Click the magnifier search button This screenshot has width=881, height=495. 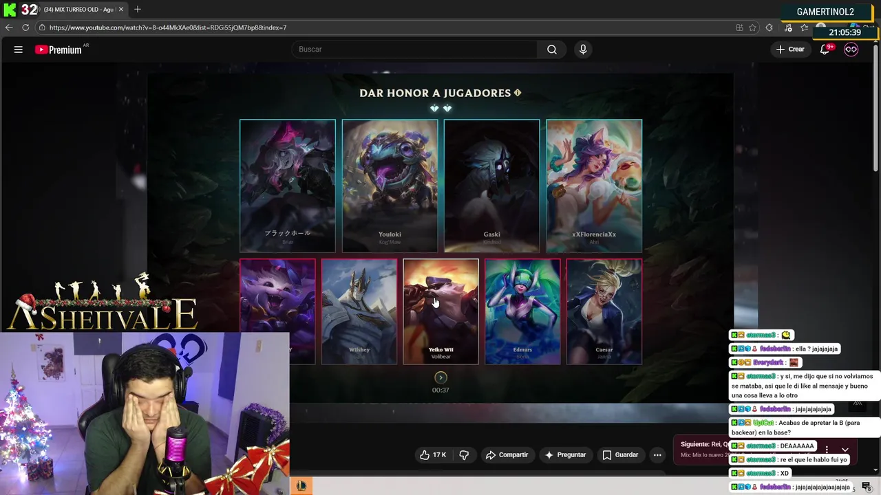pos(552,49)
